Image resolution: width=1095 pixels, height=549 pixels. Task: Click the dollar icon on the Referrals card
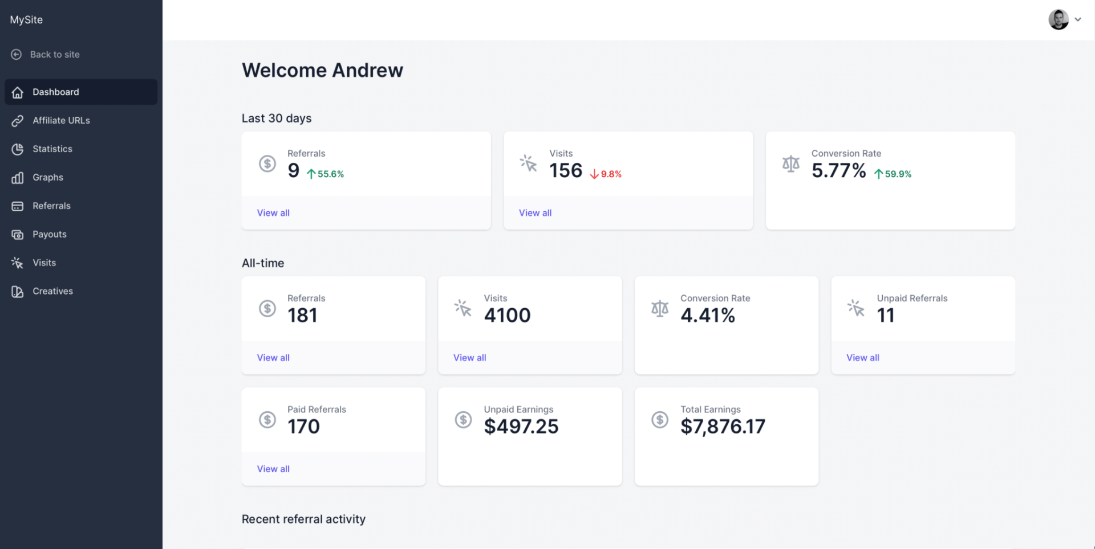tap(267, 163)
